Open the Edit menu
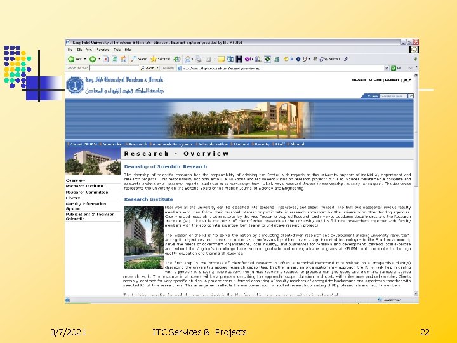The height and width of the screenshot is (343, 457). point(79,50)
